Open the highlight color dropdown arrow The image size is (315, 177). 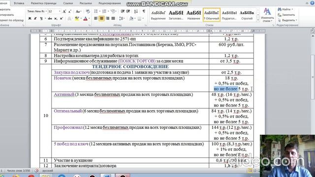(x=81, y=19)
